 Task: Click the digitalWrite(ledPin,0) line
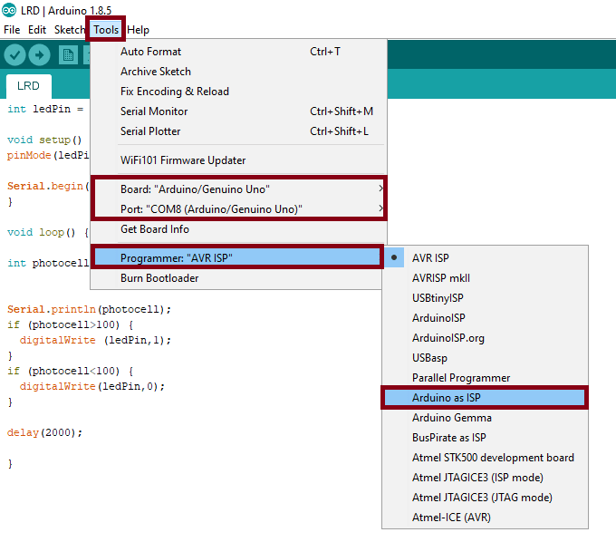(x=92, y=386)
